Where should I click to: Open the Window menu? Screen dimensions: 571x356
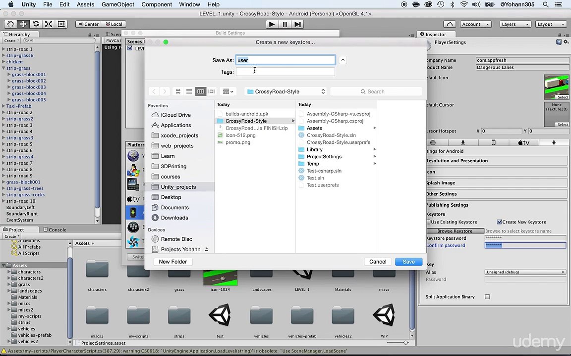coord(189,4)
